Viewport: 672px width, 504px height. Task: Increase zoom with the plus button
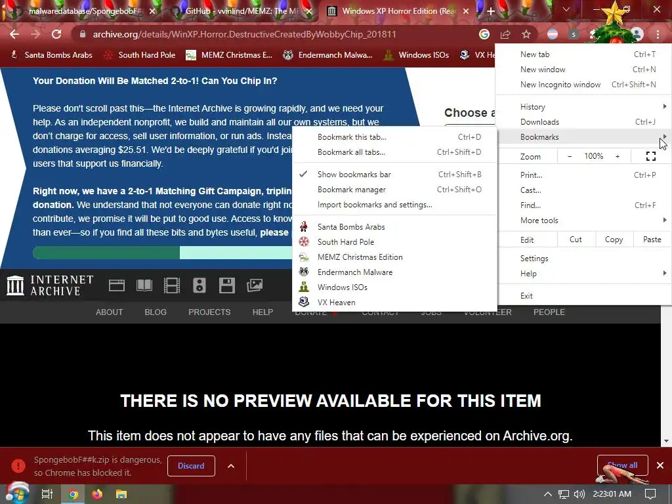pos(618,156)
